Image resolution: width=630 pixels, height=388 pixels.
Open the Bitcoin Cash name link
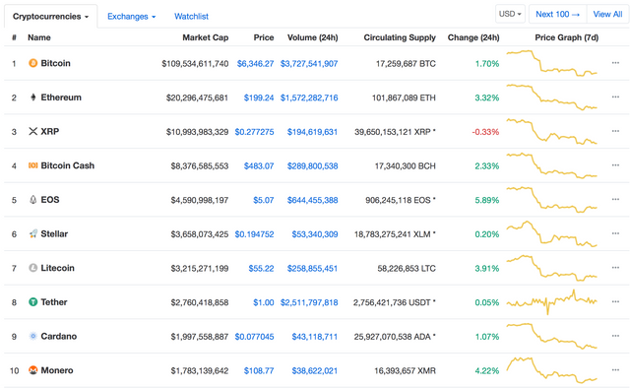click(x=68, y=165)
